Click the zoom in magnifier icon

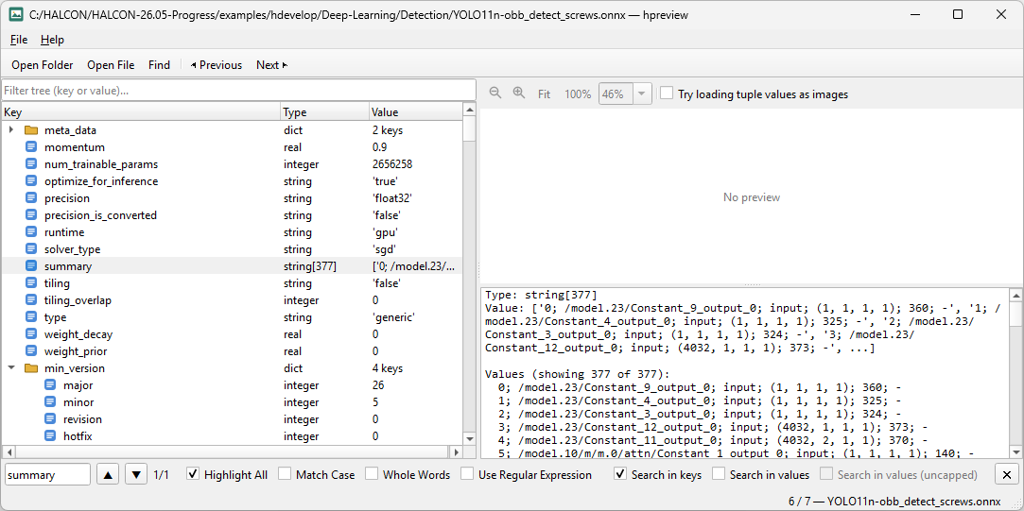point(519,94)
